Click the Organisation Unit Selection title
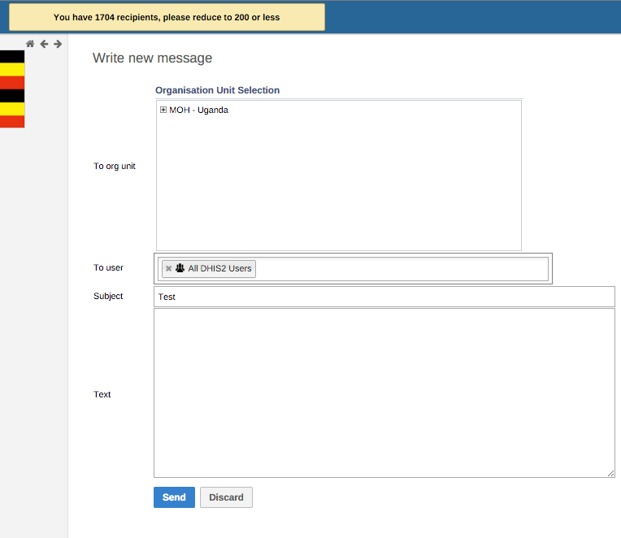The image size is (621, 538). tap(217, 90)
